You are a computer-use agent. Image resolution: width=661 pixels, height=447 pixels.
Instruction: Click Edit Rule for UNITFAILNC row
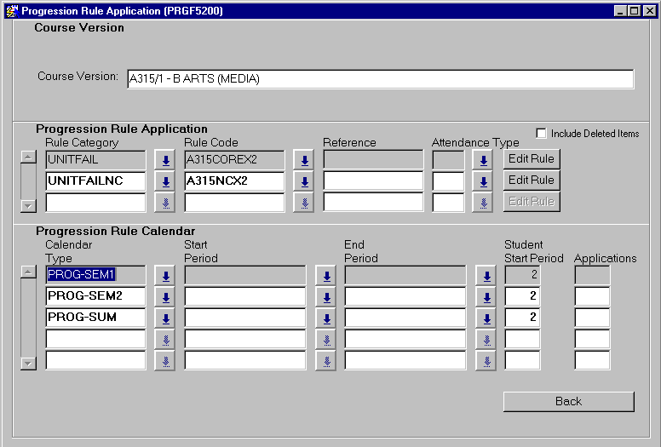(x=531, y=180)
